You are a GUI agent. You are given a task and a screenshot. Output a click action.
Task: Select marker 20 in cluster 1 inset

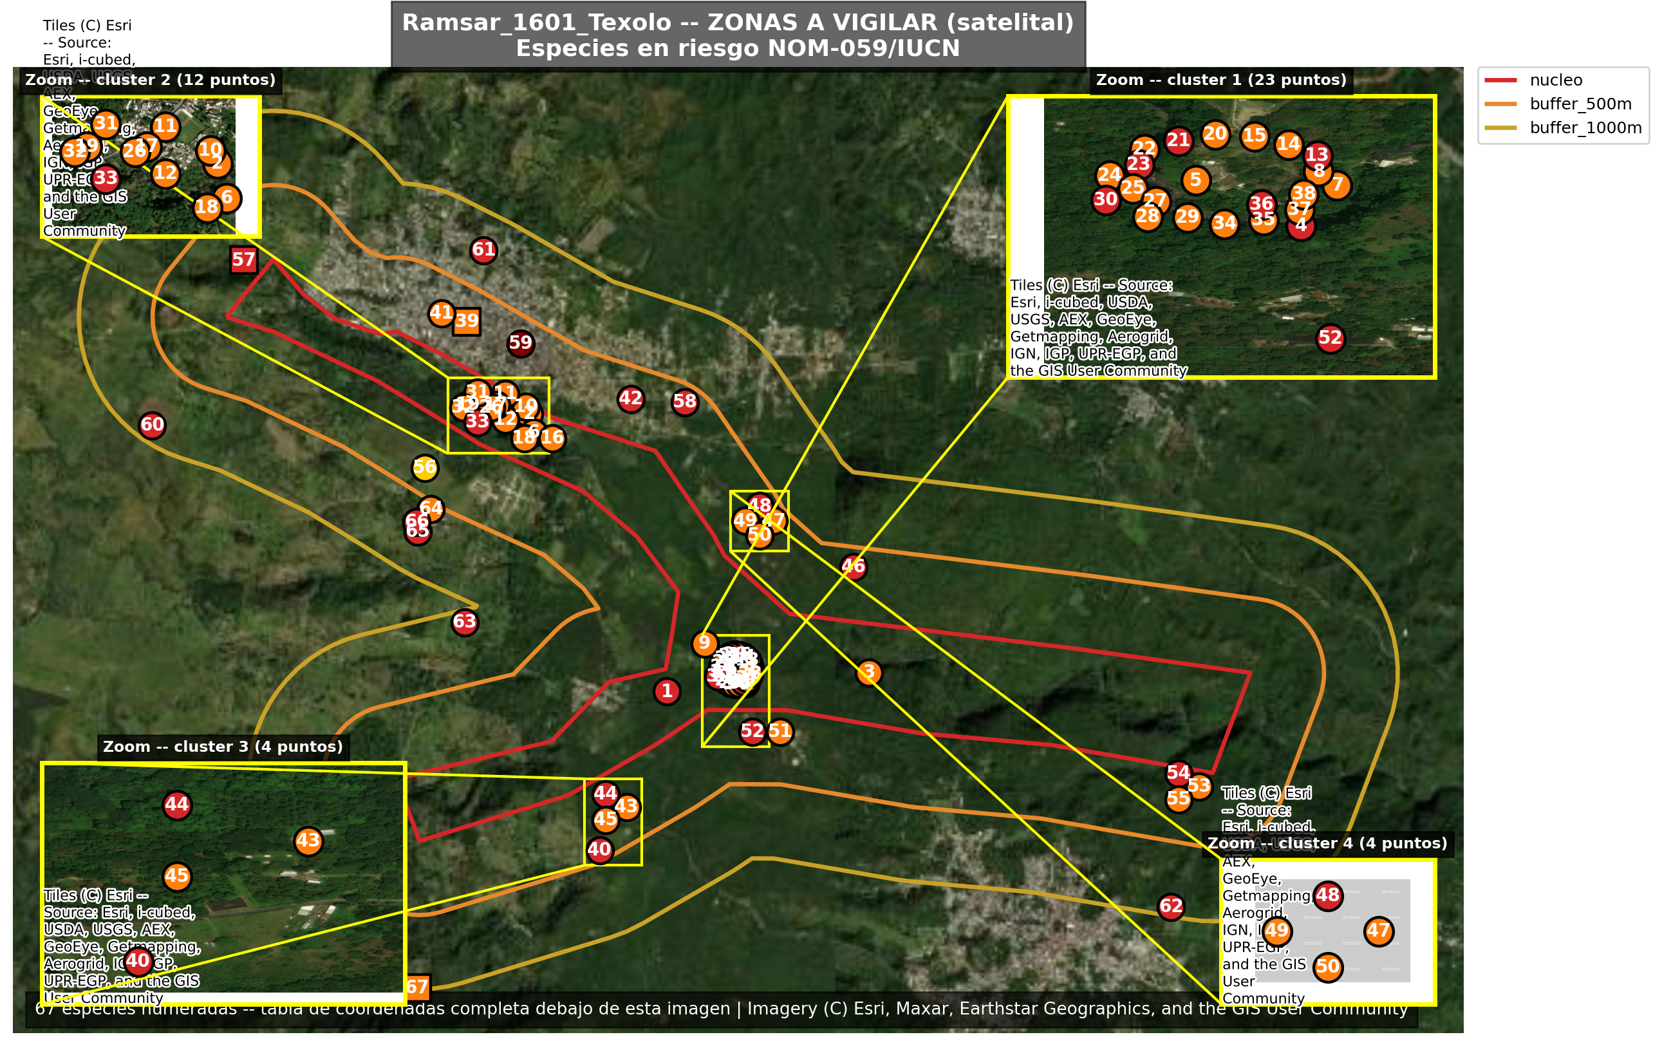coord(1215,134)
